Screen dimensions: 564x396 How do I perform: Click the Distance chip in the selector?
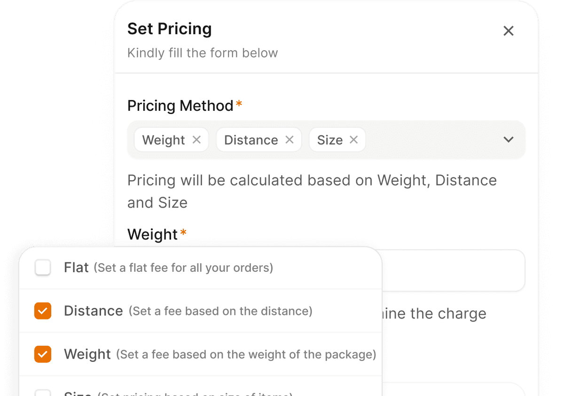click(251, 139)
